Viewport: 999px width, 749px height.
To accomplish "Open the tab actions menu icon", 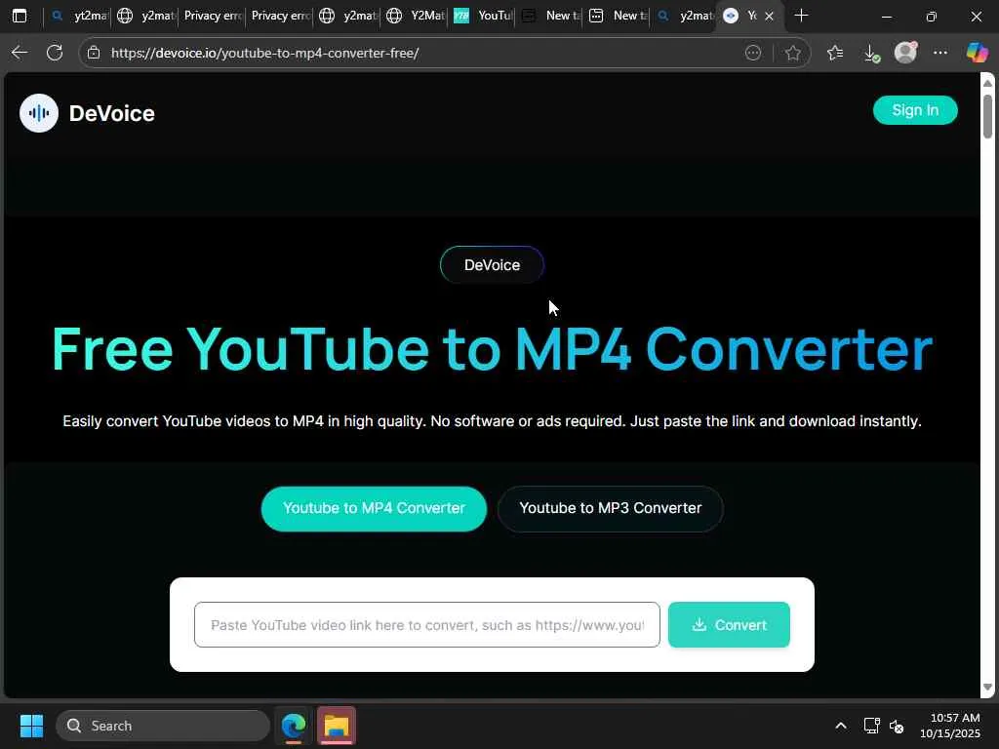I will pos(20,16).
